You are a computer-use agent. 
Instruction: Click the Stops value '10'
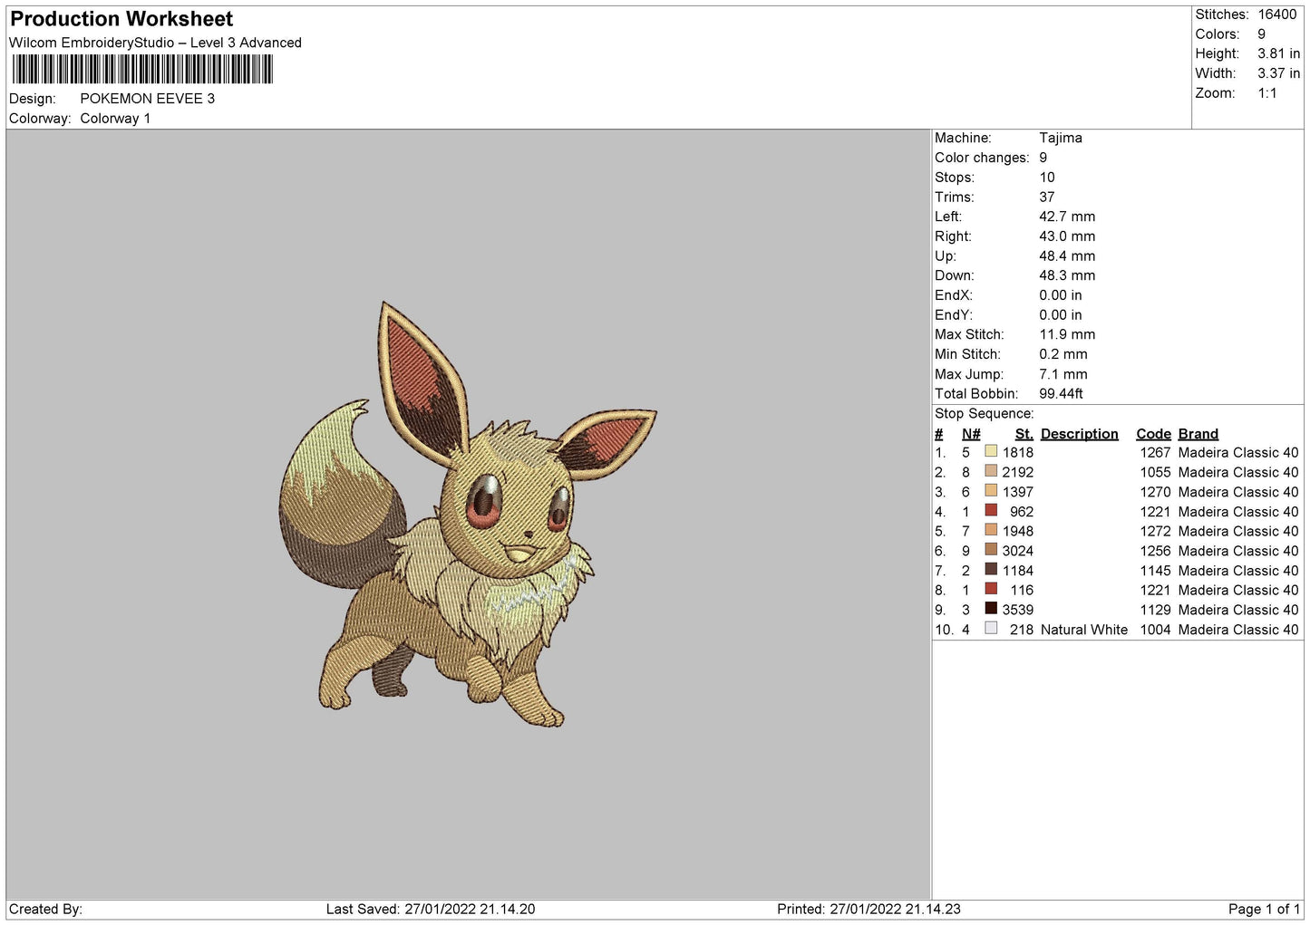click(x=1047, y=178)
